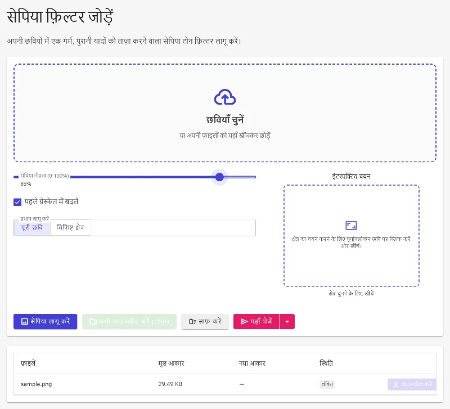Click the 'डाउनलोड करें' button for sample.png
The image size is (450, 409).
tap(412, 384)
